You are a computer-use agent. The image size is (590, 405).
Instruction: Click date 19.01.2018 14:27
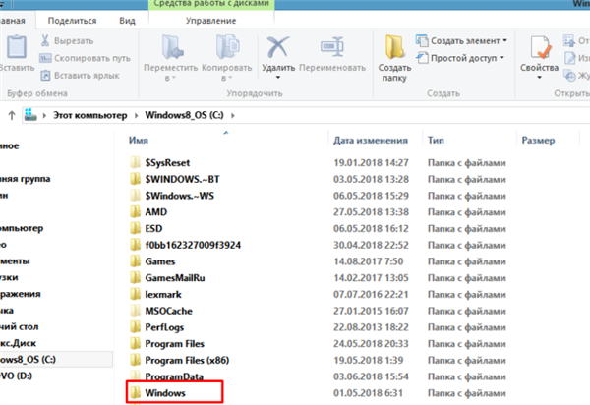[x=371, y=162]
